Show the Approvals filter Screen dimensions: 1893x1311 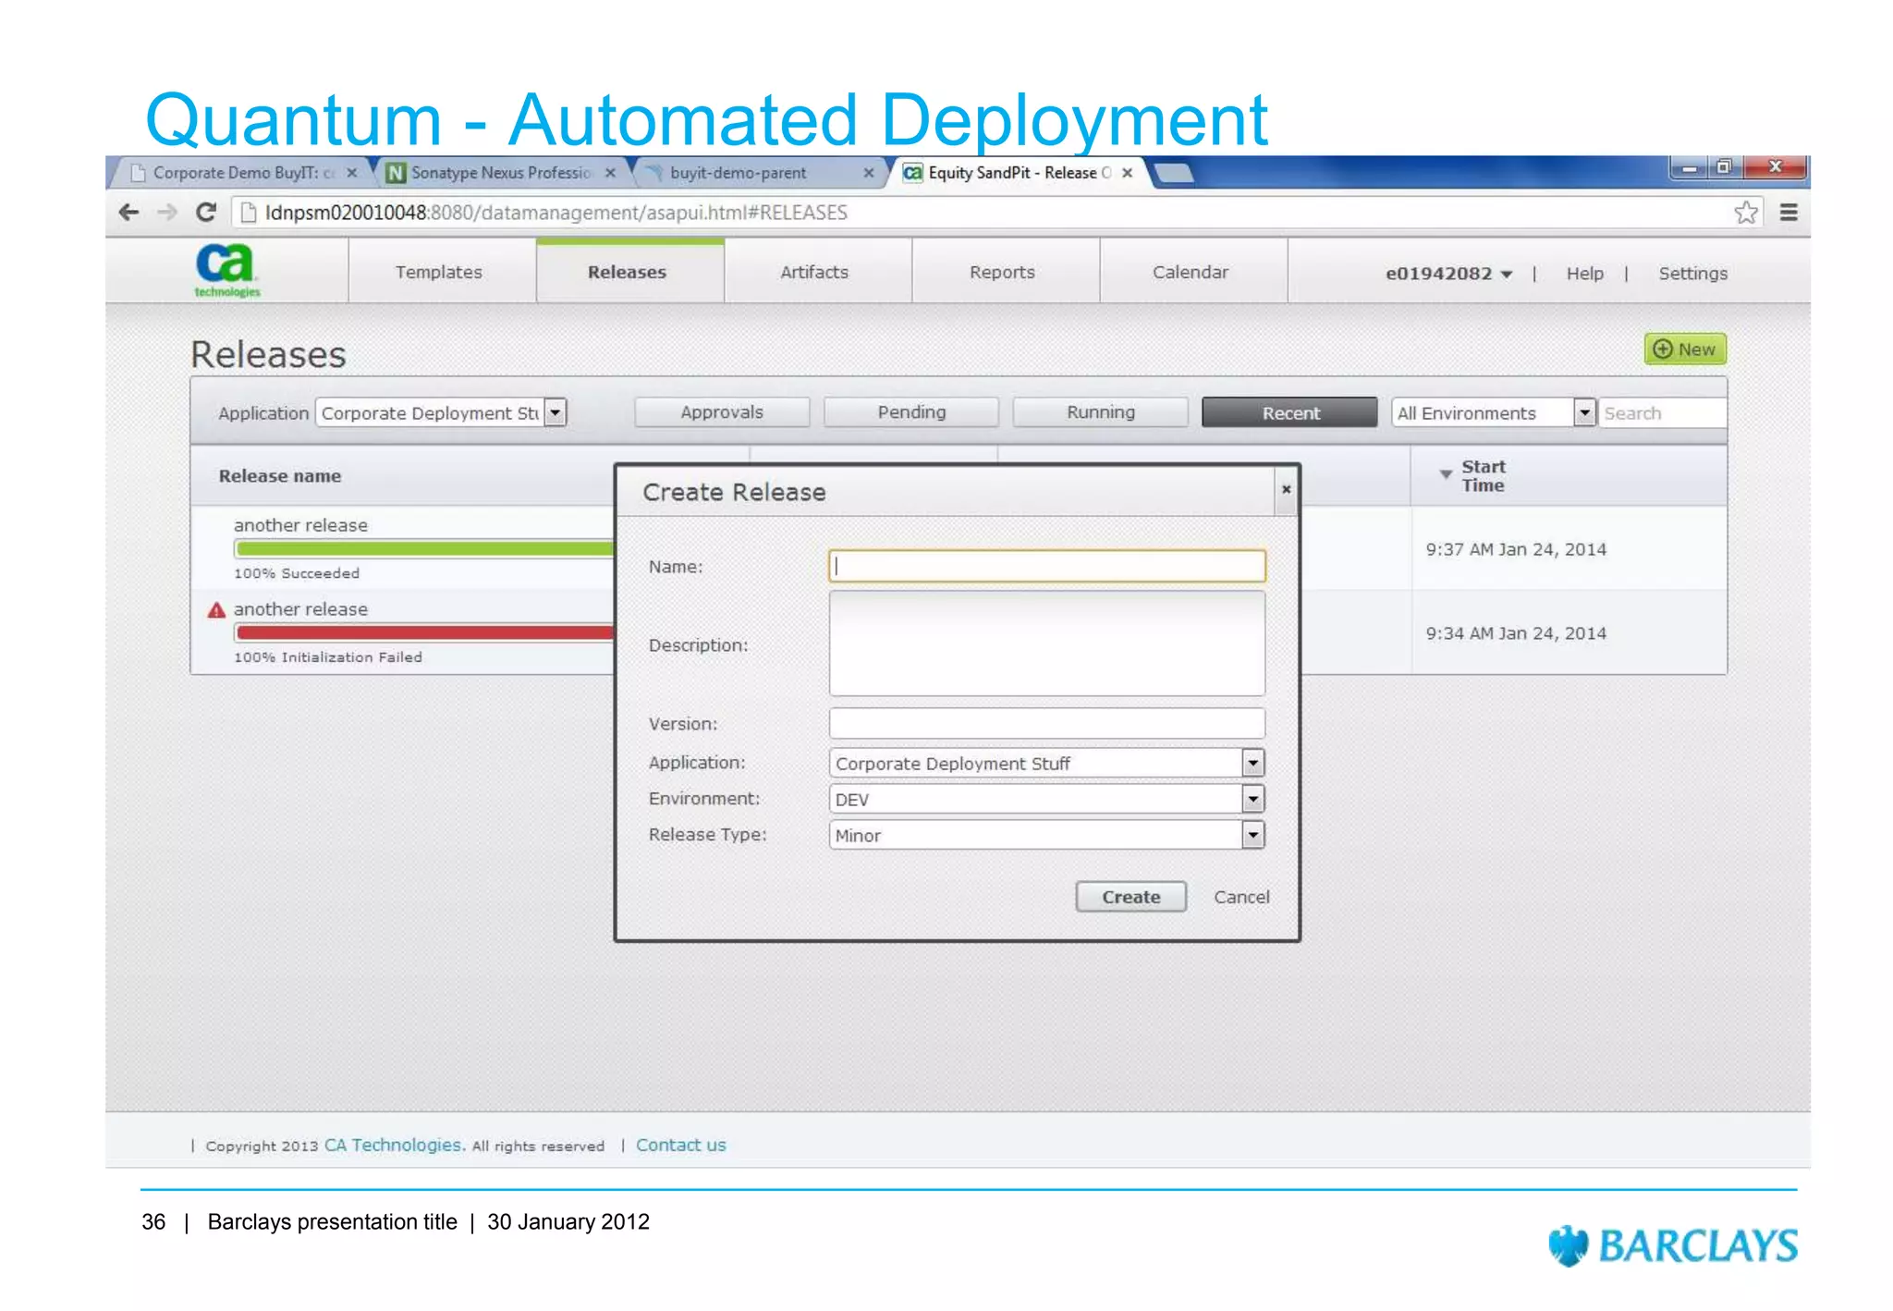tap(722, 412)
